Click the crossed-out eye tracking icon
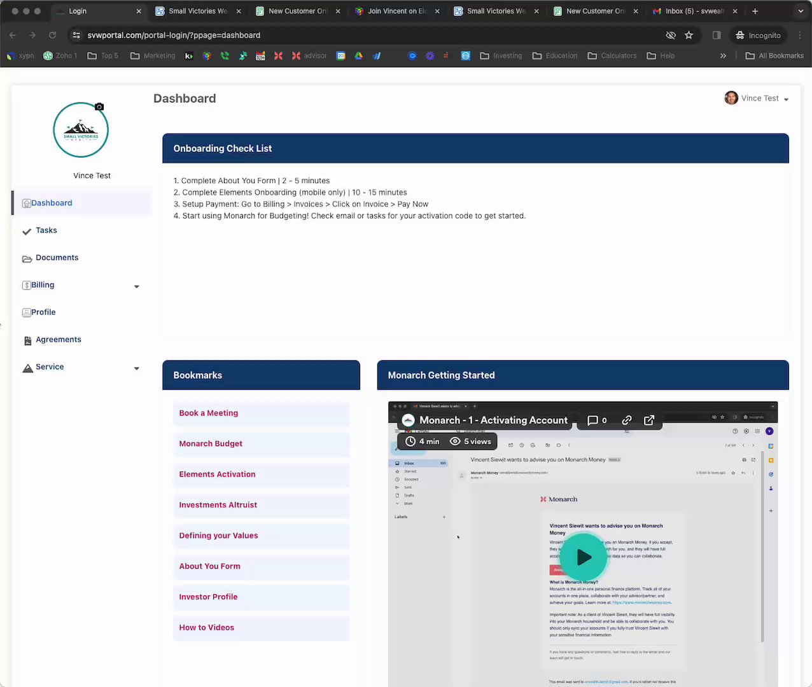Screen dimensions: 812x687 click(x=670, y=35)
